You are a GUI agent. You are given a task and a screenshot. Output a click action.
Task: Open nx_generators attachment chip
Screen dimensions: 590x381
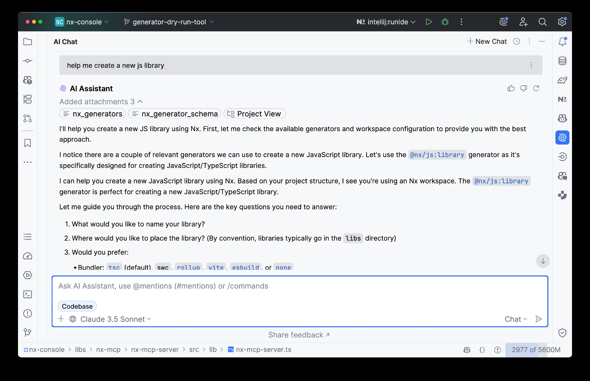click(93, 114)
